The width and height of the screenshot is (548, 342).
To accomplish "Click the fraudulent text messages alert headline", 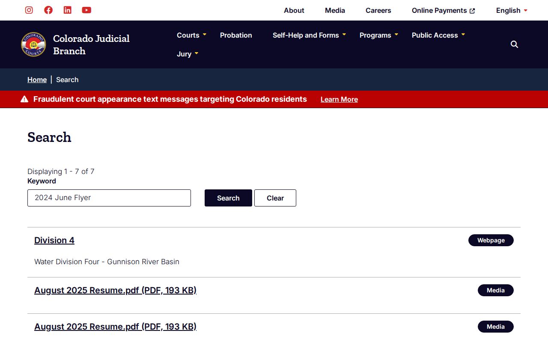I will (x=170, y=99).
